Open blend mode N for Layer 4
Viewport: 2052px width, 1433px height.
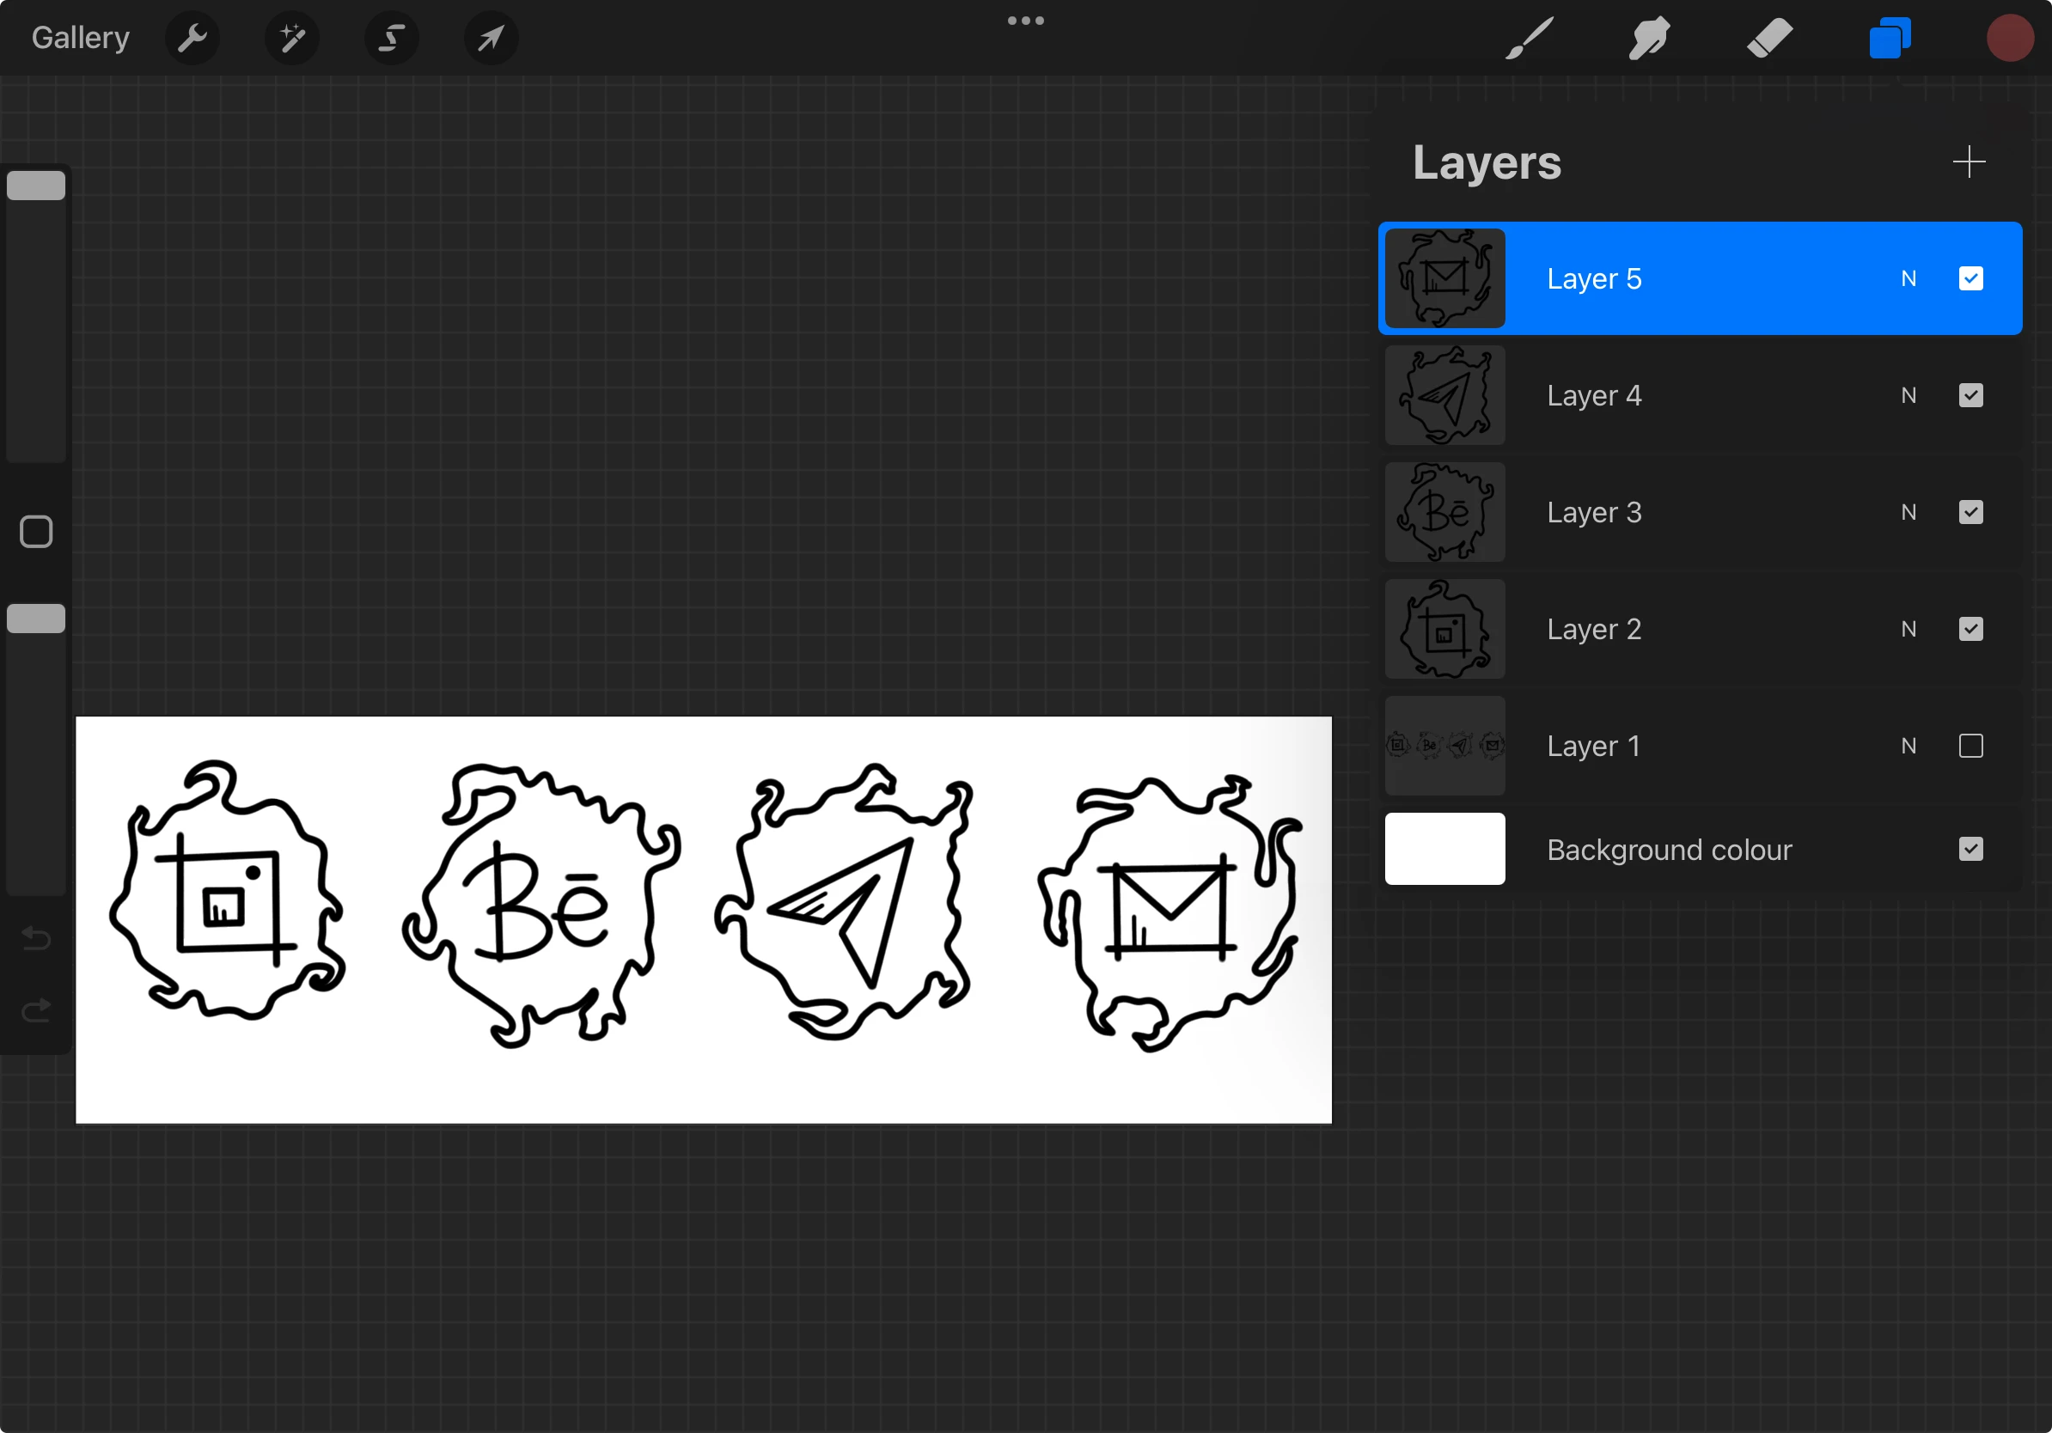point(1909,395)
